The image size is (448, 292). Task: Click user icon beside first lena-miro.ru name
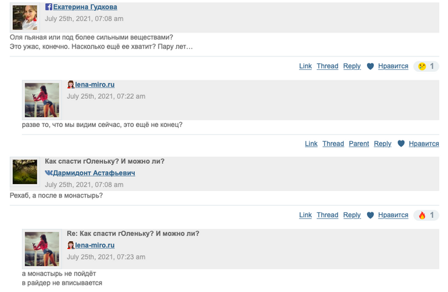tap(71, 84)
